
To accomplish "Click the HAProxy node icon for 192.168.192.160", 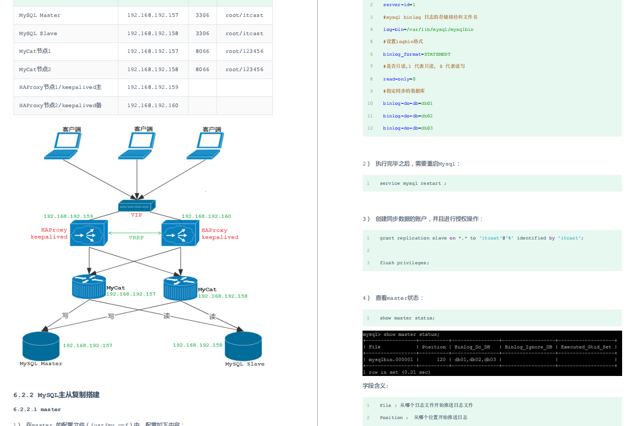I will pyautogui.click(x=180, y=233).
